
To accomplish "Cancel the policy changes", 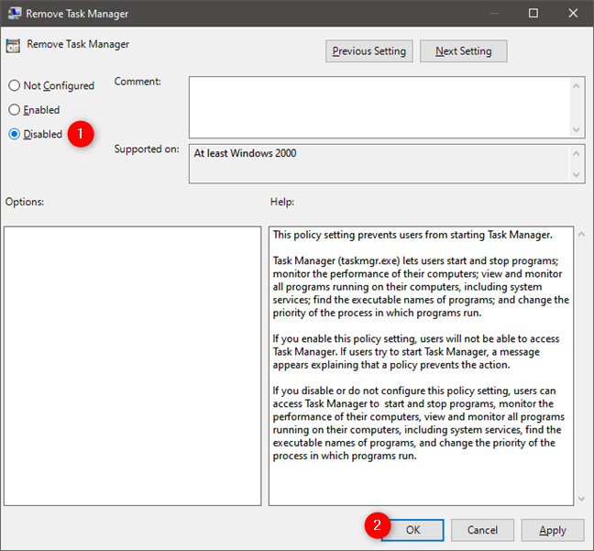I will (482, 530).
